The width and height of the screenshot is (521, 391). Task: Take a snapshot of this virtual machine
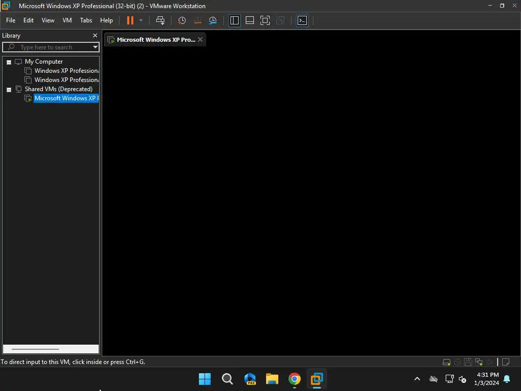coord(182,20)
